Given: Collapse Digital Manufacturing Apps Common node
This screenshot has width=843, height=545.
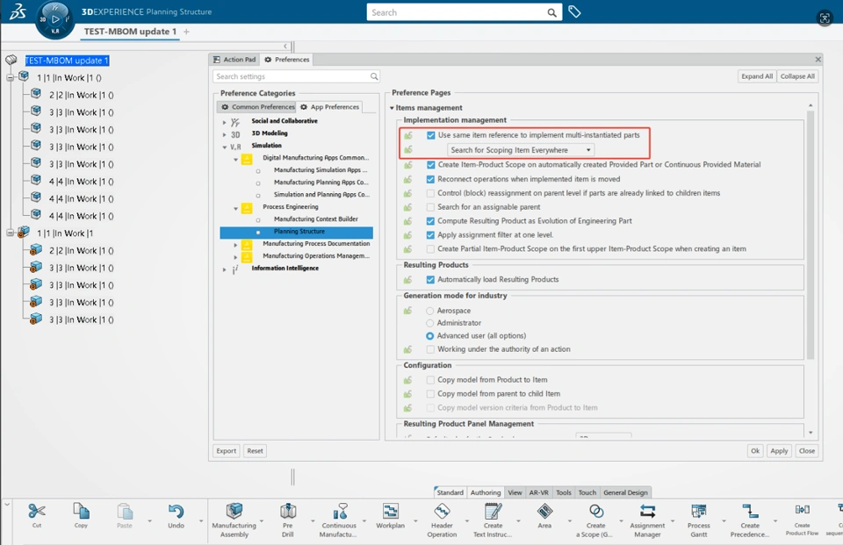Looking at the screenshot, I should tap(235, 159).
